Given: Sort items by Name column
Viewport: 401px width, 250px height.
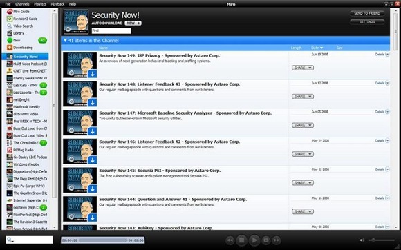Looking at the screenshot, I should pyautogui.click(x=103, y=48).
